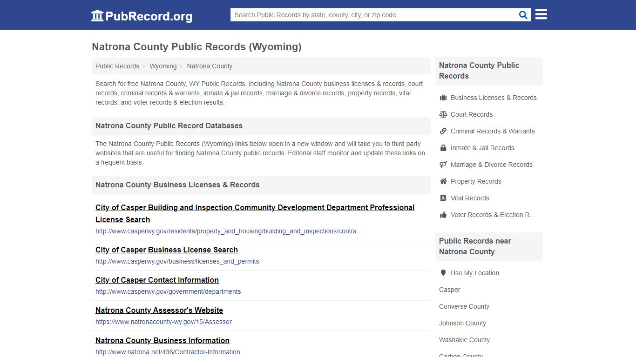
Task: Open Natrona County Business Information
Action: [162, 340]
